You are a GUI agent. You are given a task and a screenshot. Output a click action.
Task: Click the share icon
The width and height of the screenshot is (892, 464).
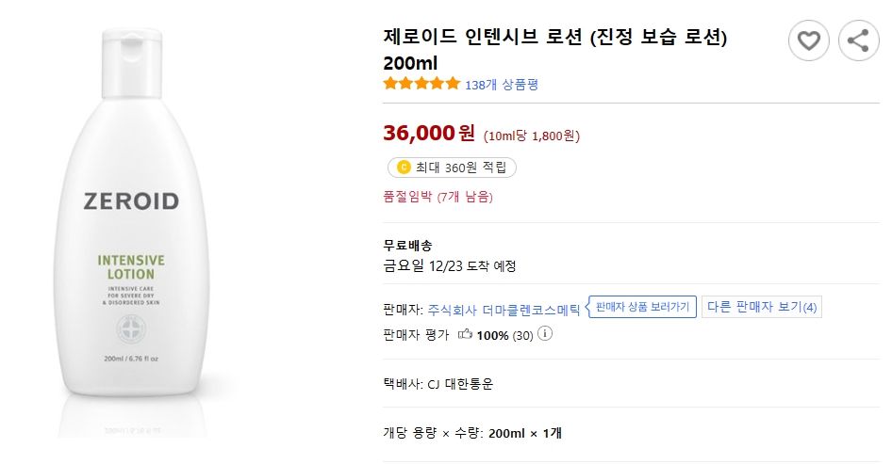click(x=858, y=40)
